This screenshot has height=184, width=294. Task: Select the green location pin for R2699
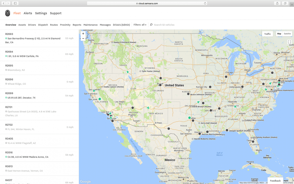coord(6,98)
